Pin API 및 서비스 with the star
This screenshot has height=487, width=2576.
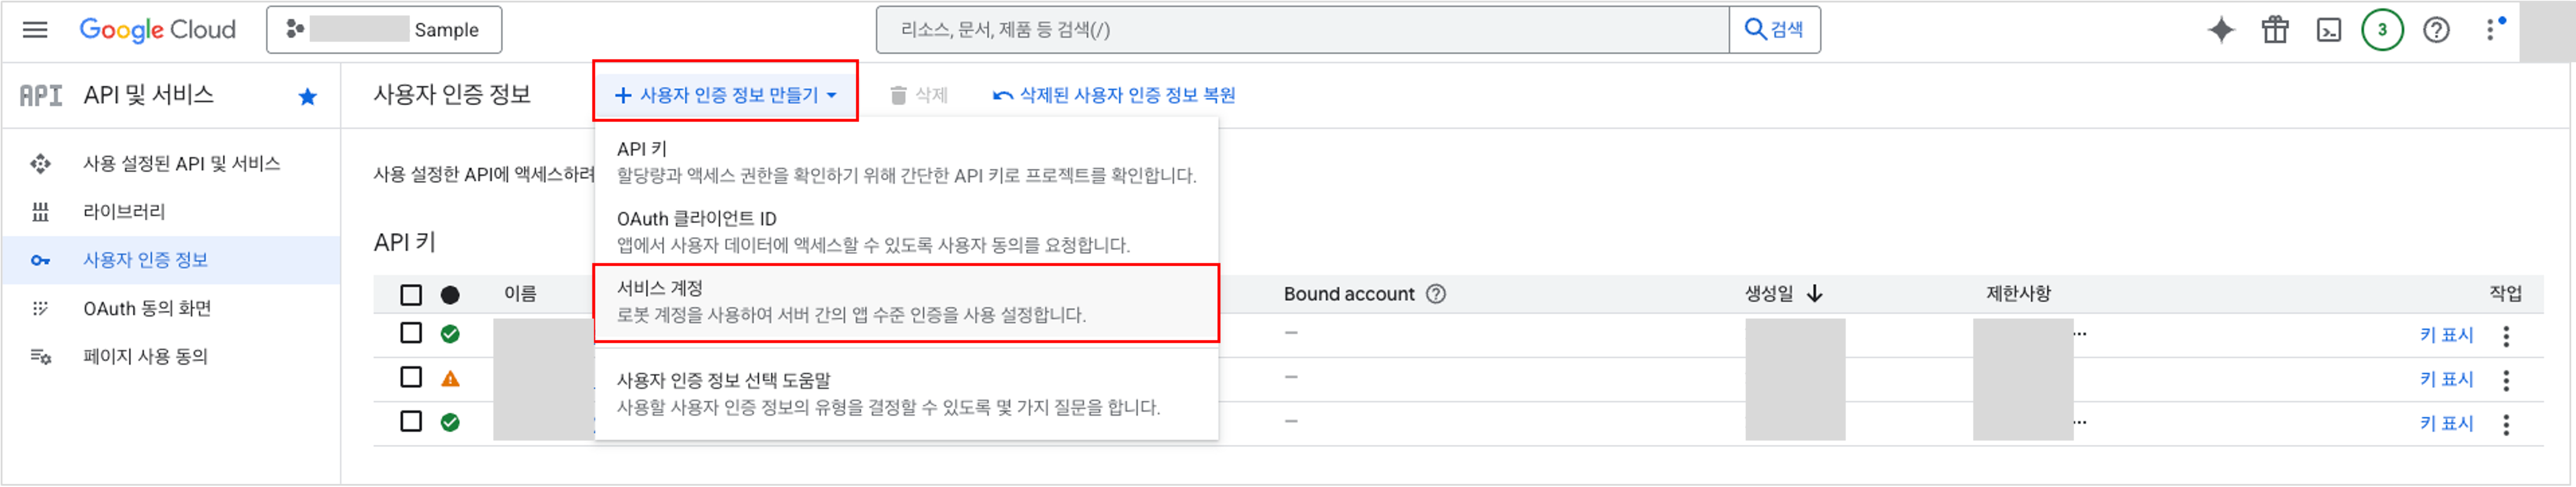pos(307,96)
